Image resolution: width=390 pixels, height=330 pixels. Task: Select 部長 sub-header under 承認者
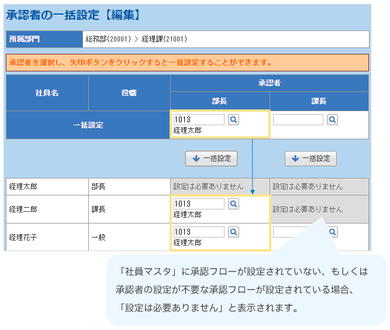click(220, 101)
